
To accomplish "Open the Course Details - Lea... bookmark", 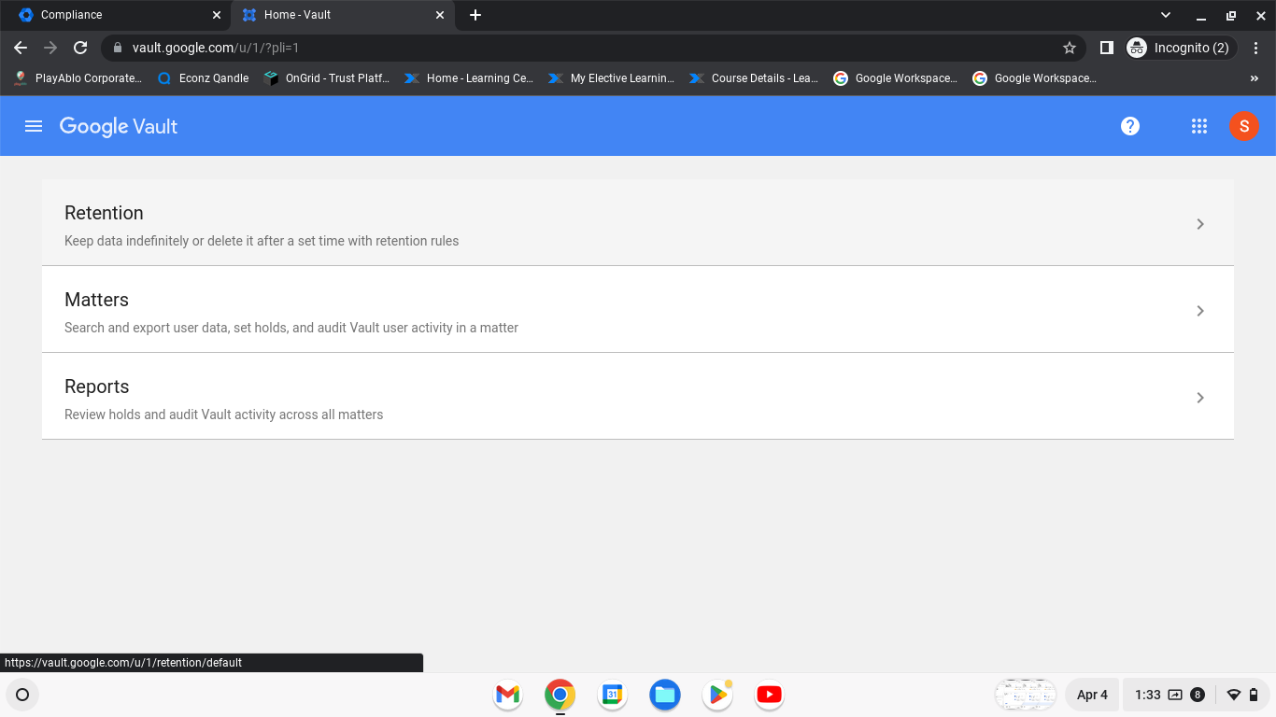I will tap(753, 78).
